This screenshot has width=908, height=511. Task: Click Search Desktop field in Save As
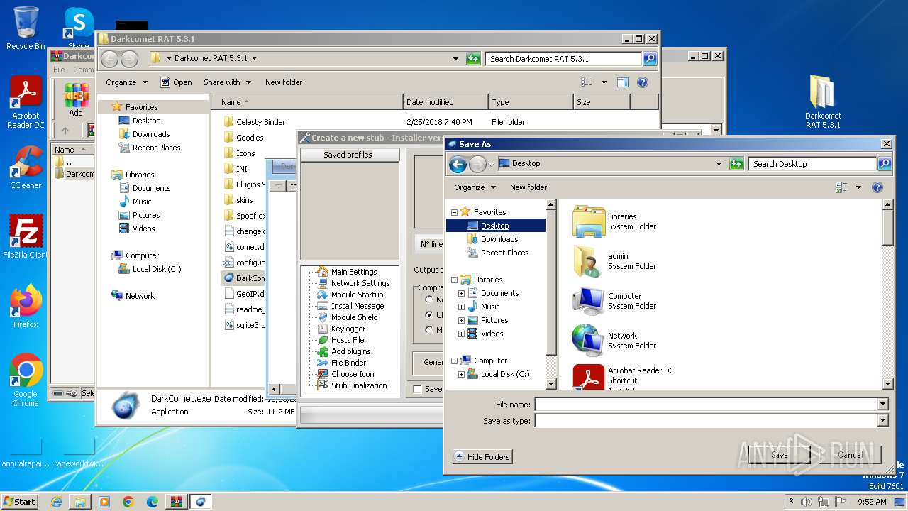click(x=812, y=164)
